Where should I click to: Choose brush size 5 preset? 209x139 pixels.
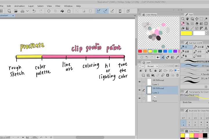coord(189,123)
